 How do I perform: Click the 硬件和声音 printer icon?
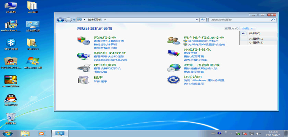(x=83, y=67)
